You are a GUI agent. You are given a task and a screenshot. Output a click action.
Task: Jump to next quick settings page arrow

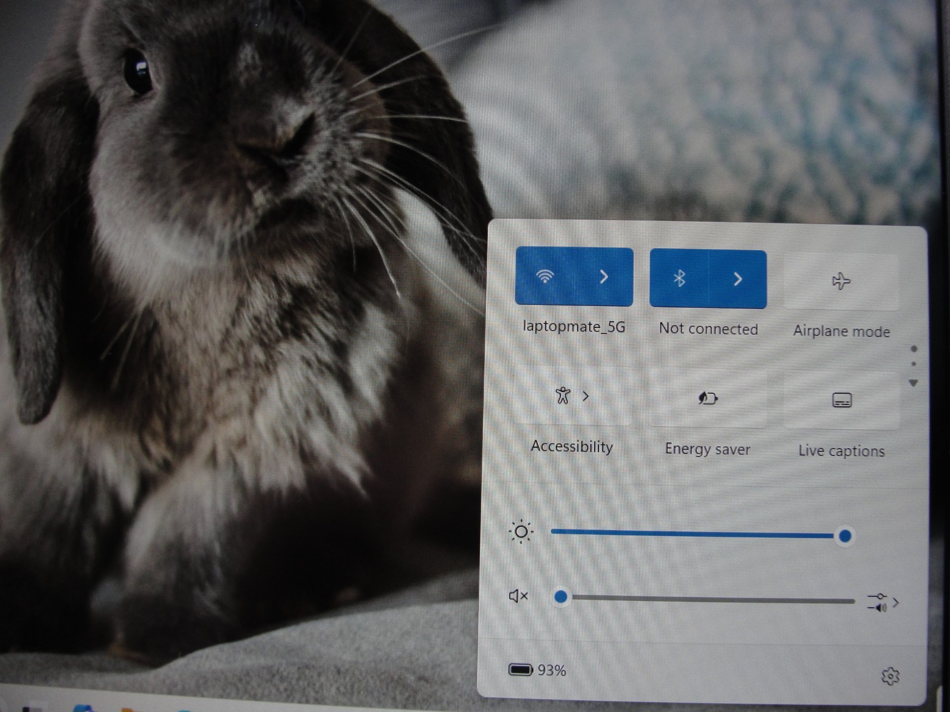click(x=914, y=383)
